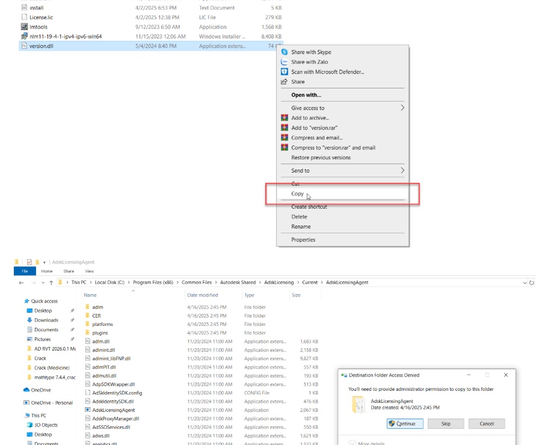Choose Copy from the context menu

(x=298, y=194)
